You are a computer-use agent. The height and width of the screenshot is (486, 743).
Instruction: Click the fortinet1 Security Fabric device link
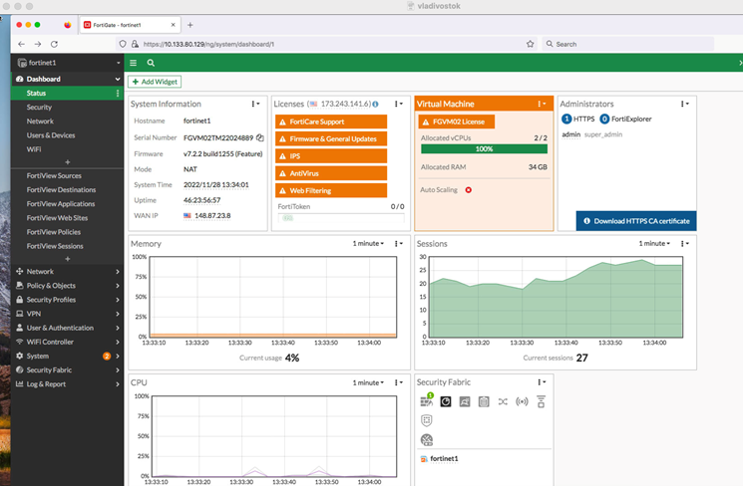click(x=444, y=458)
